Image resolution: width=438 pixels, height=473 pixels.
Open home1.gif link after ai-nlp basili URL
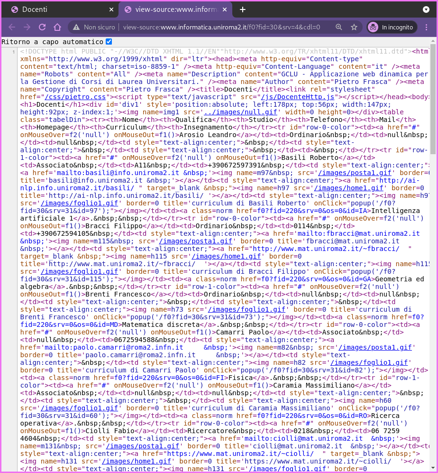click(x=348, y=188)
